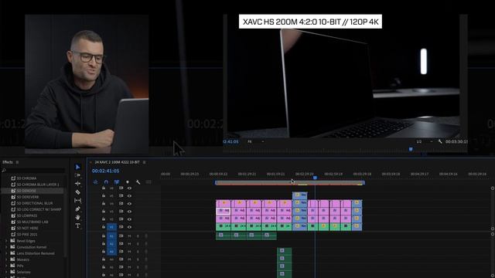The width and height of the screenshot is (495, 278).
Task: Close the 24 XAVC sequence tab
Action: pyautogui.click(x=90, y=162)
